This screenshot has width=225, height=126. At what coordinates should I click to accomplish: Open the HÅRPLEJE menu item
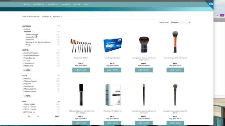click(x=53, y=5)
